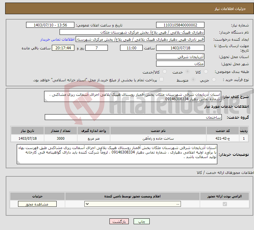Click the ساعت باقی مانده label
The image size is (254, 230).
click(36, 48)
